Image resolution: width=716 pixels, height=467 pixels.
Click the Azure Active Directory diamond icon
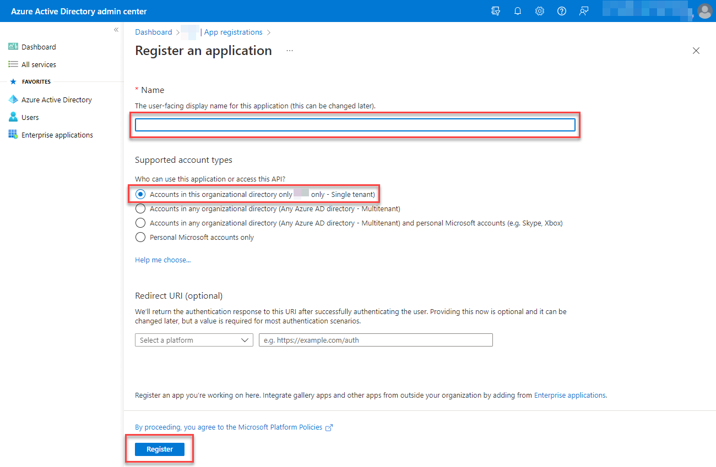[x=13, y=100]
